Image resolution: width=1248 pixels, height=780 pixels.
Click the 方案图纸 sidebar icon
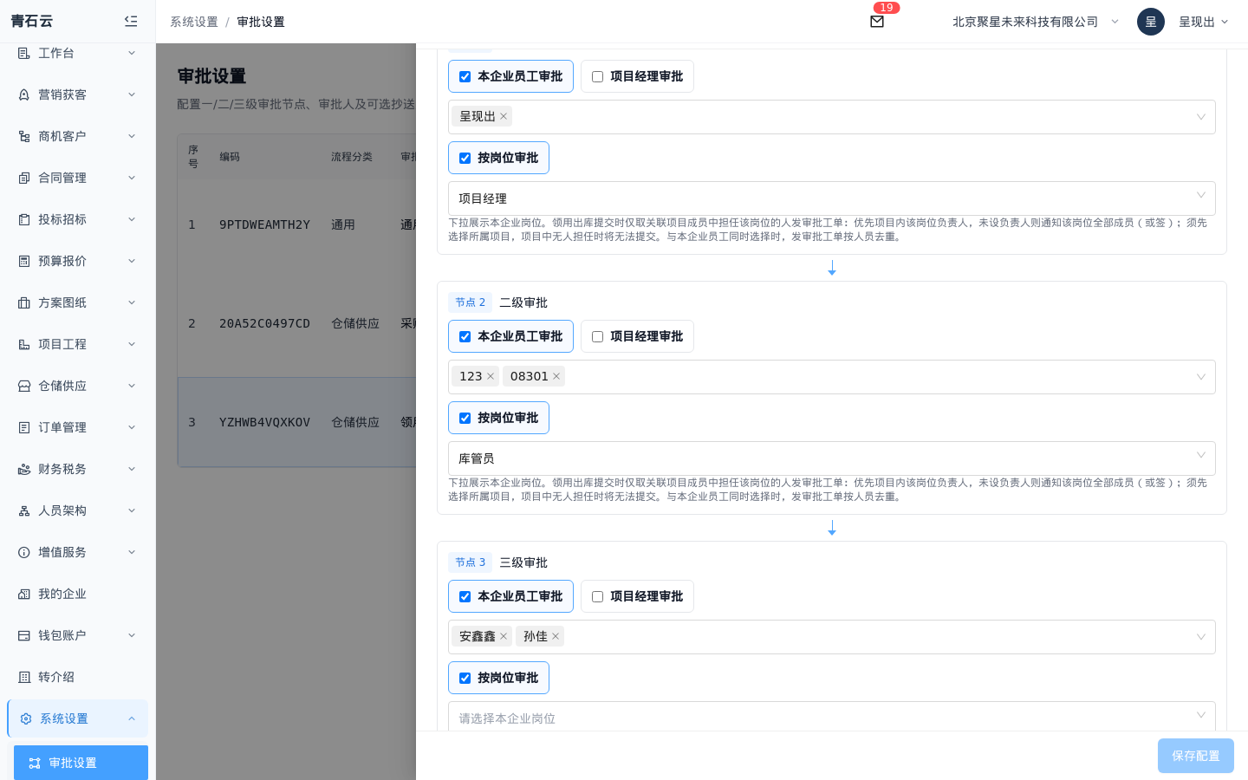click(x=24, y=302)
